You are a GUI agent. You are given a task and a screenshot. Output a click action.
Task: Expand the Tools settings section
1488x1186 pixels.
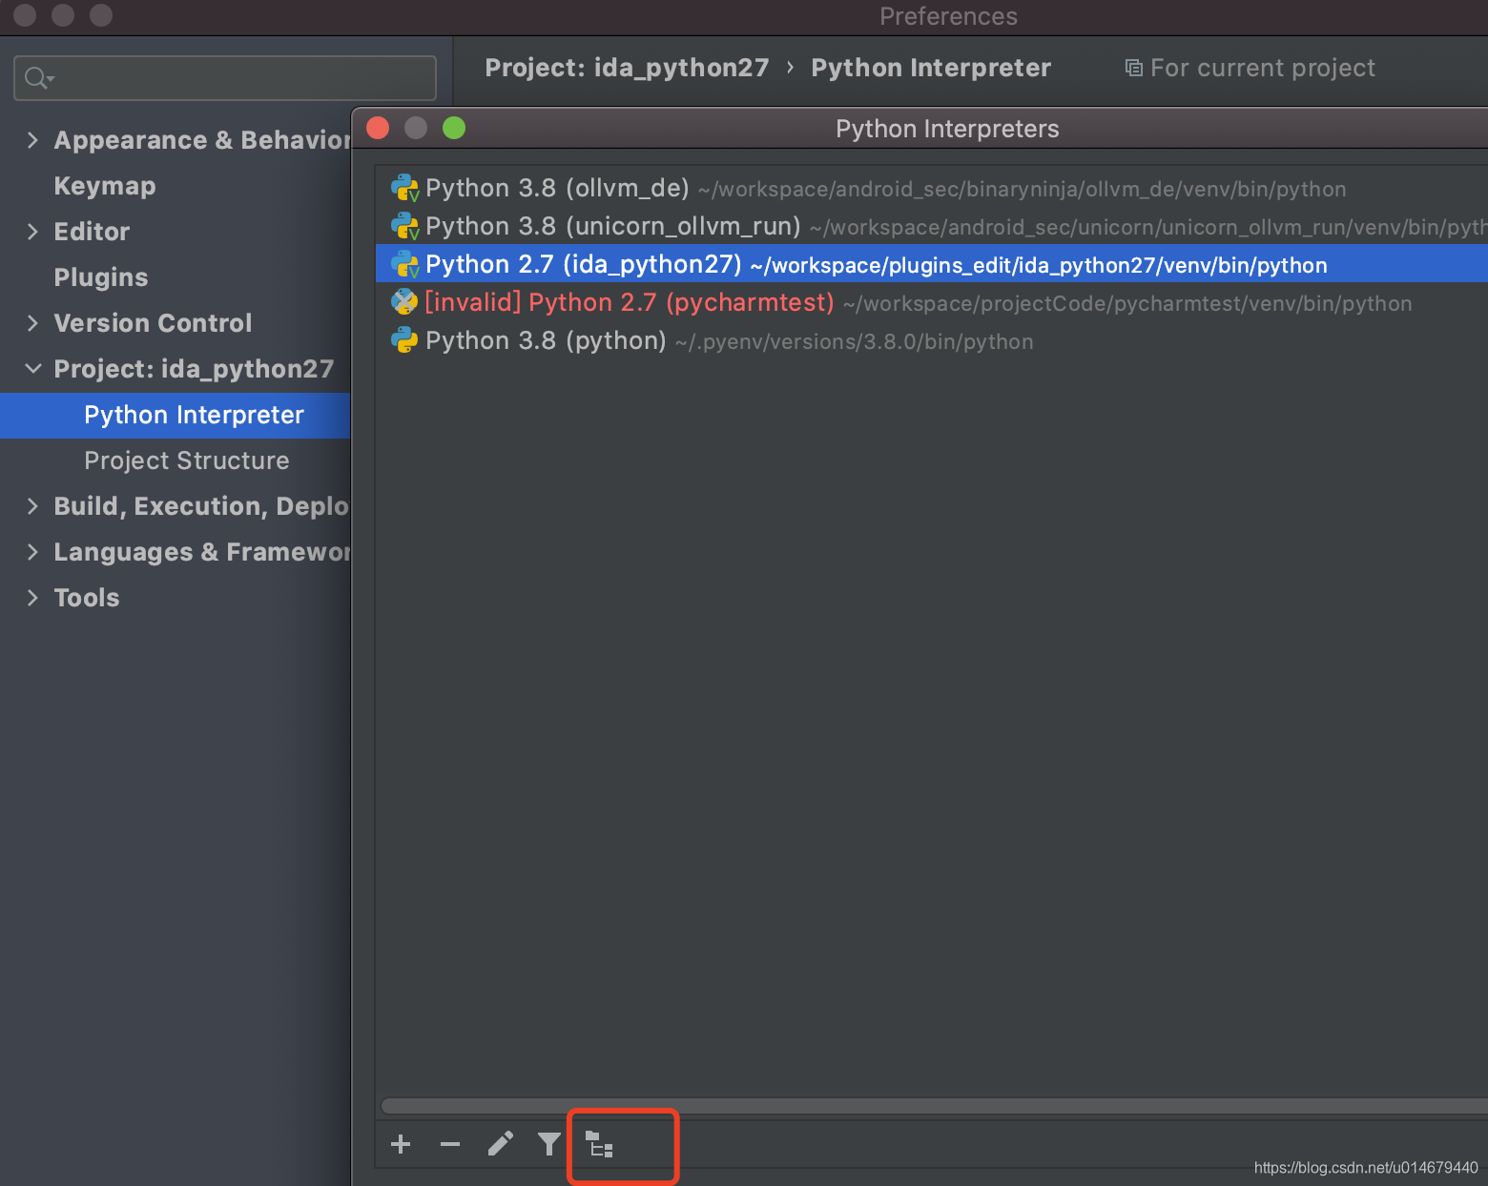click(32, 598)
